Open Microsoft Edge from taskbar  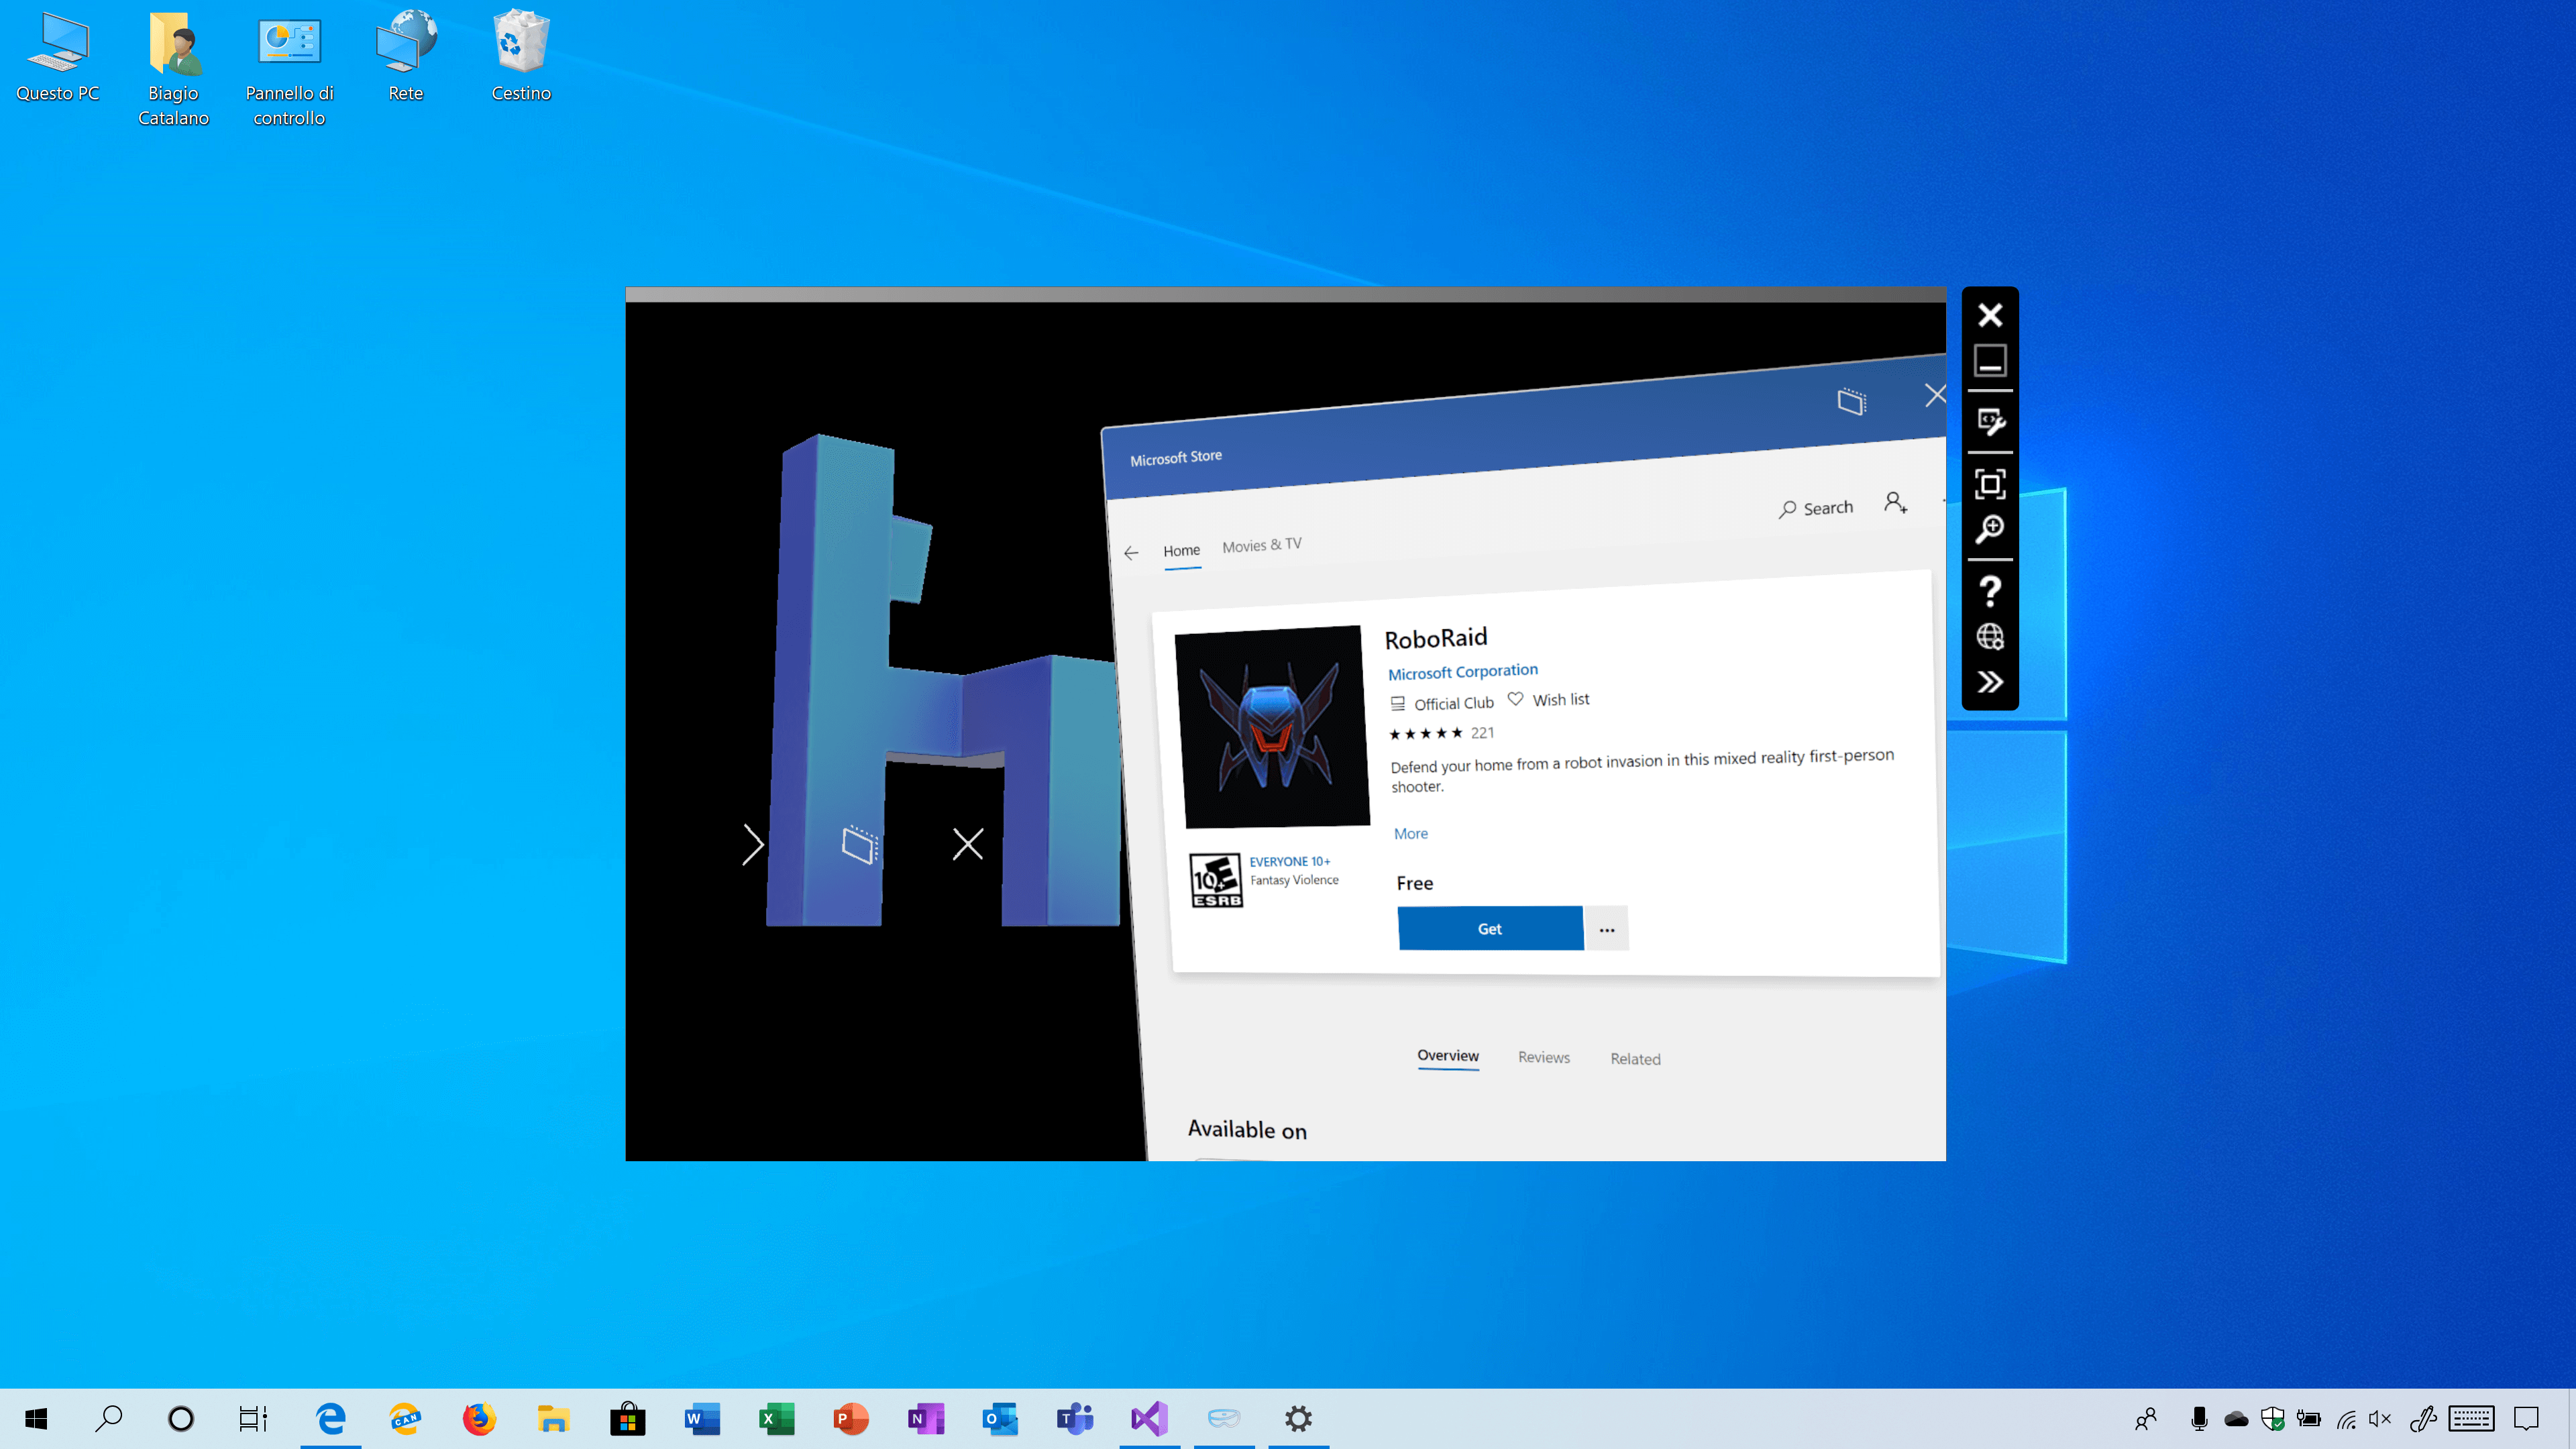(331, 1418)
